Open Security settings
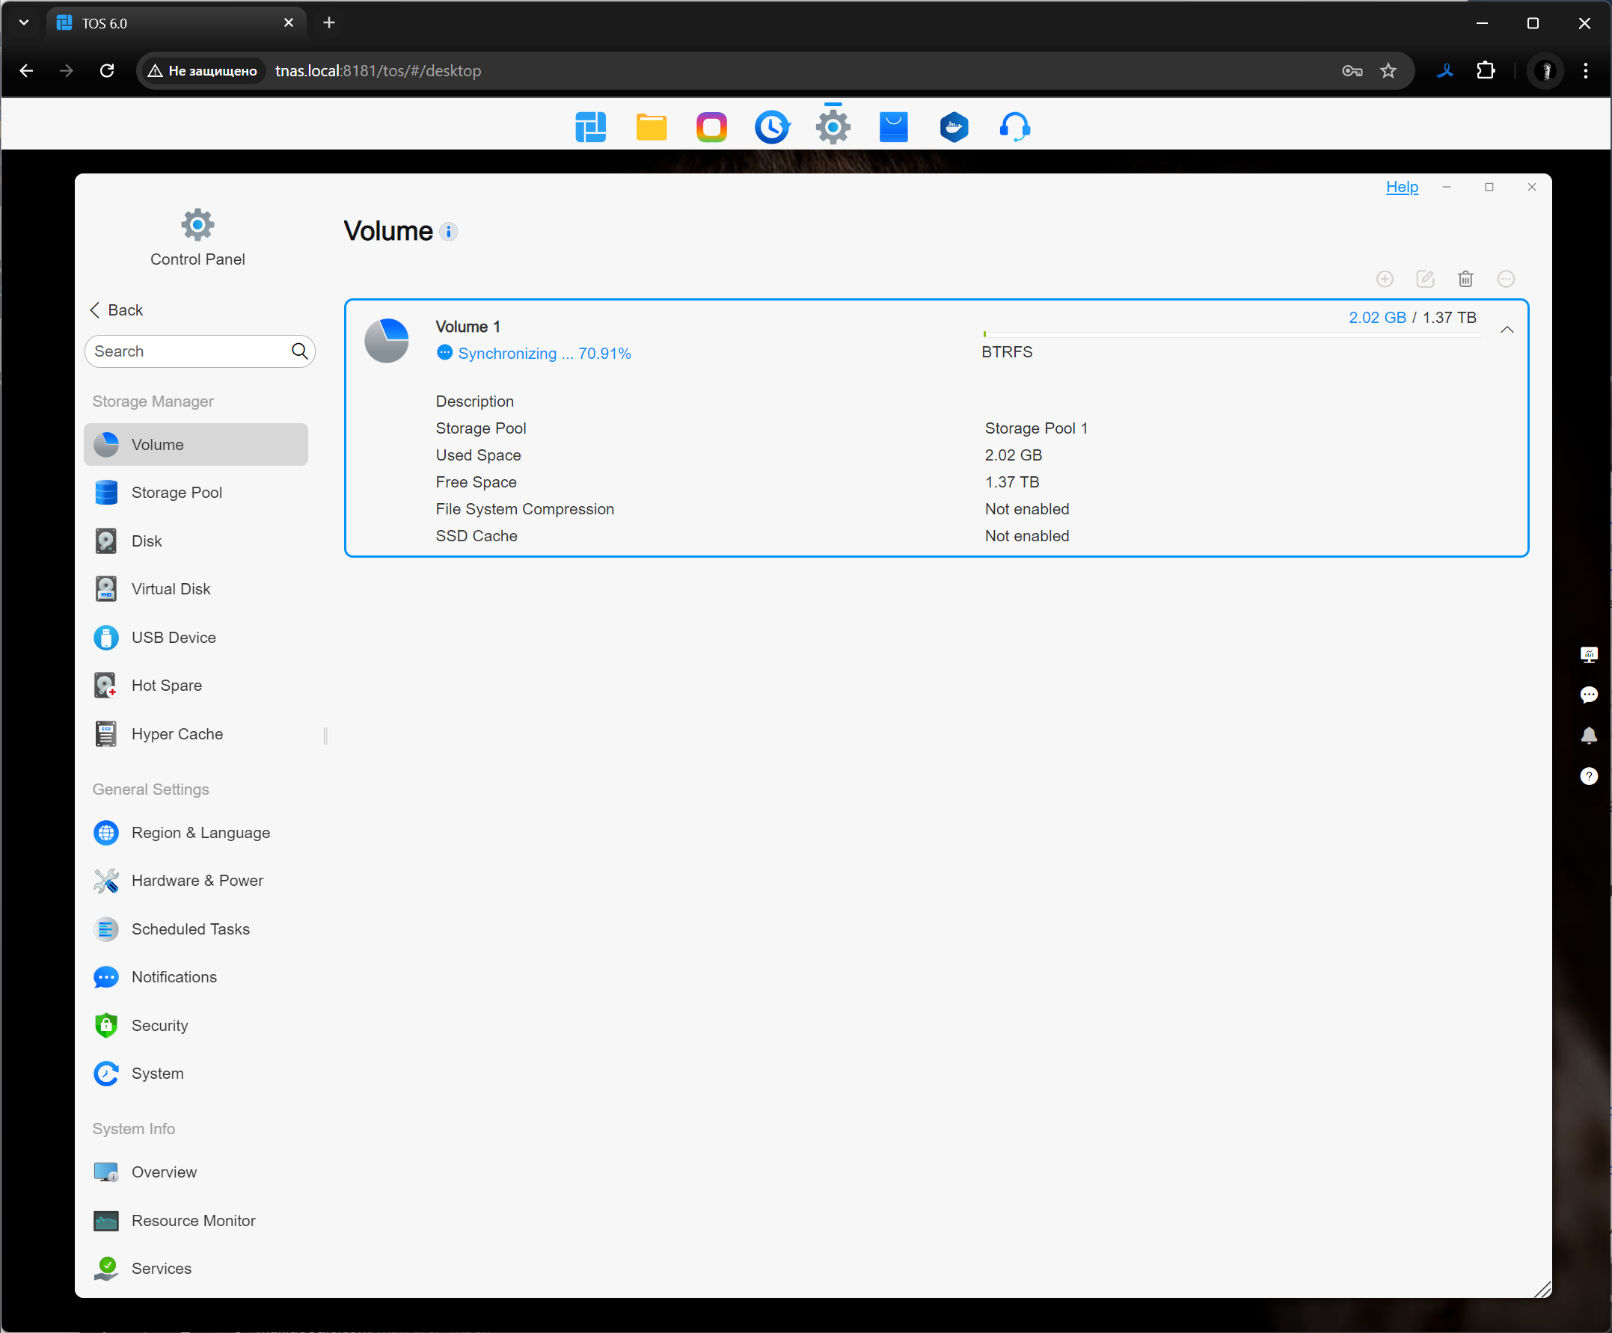The height and width of the screenshot is (1333, 1612). [196, 1026]
